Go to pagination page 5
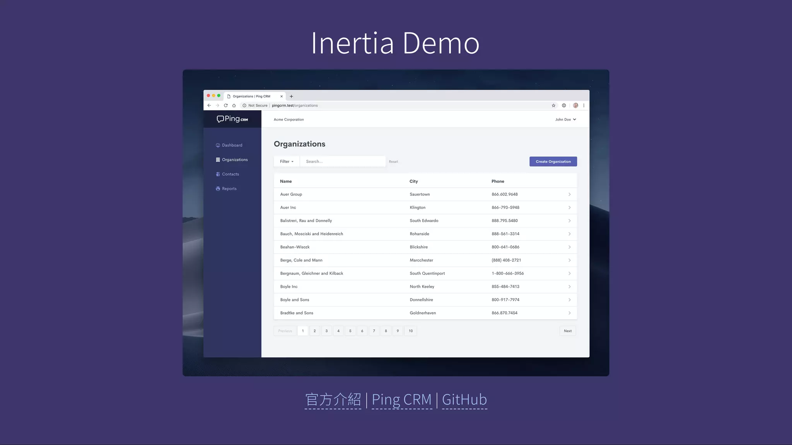The image size is (792, 445). coord(350,331)
